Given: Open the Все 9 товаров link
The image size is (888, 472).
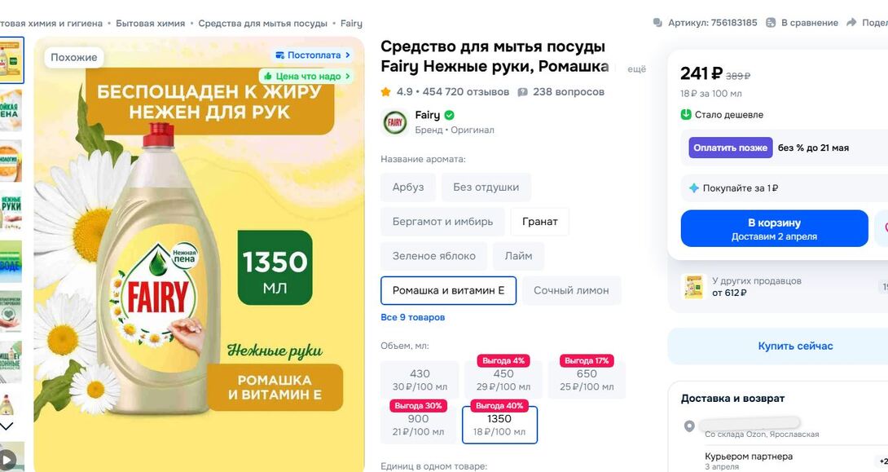Looking at the screenshot, I should click(413, 317).
